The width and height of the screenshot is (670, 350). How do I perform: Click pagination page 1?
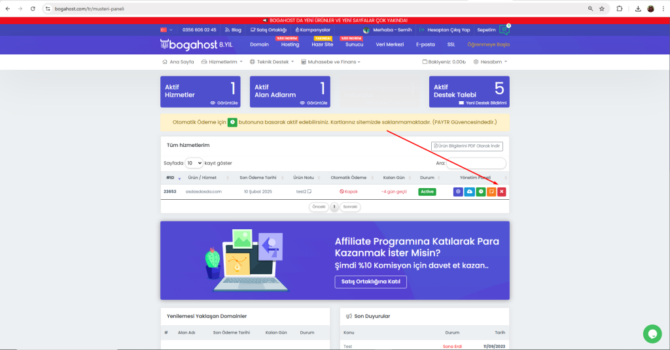click(x=334, y=207)
